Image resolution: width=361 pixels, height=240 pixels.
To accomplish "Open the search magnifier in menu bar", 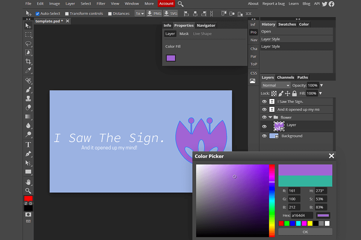I will coord(181,4).
